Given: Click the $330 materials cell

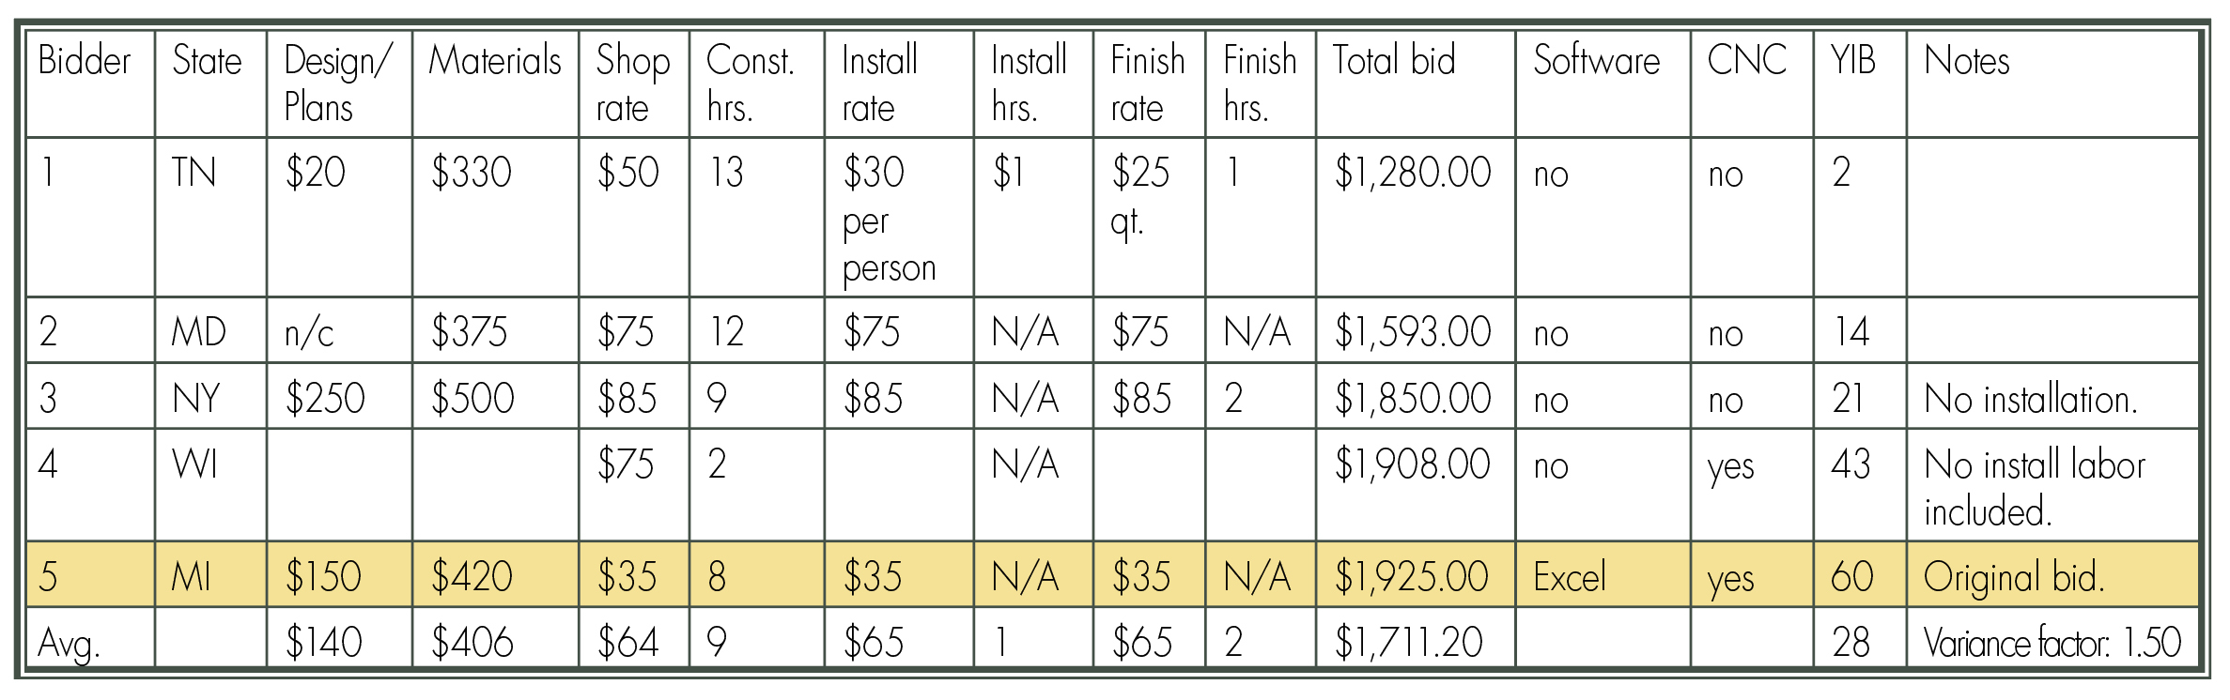Looking at the screenshot, I should pyautogui.click(x=495, y=218).
